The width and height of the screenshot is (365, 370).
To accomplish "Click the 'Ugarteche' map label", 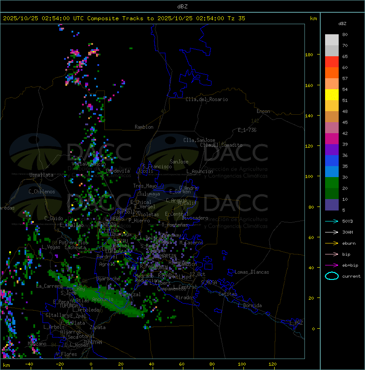I will (x=108, y=279).
